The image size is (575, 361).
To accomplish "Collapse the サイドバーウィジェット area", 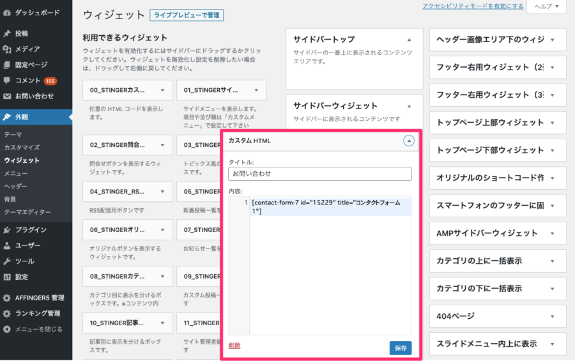I will click(x=410, y=106).
